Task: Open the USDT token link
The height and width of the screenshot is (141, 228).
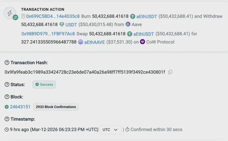Action: (71, 25)
